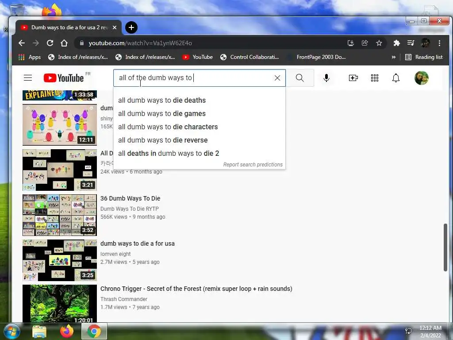Open the Apps bookmarks shortcut
The width and height of the screenshot is (453, 340).
pos(30,57)
